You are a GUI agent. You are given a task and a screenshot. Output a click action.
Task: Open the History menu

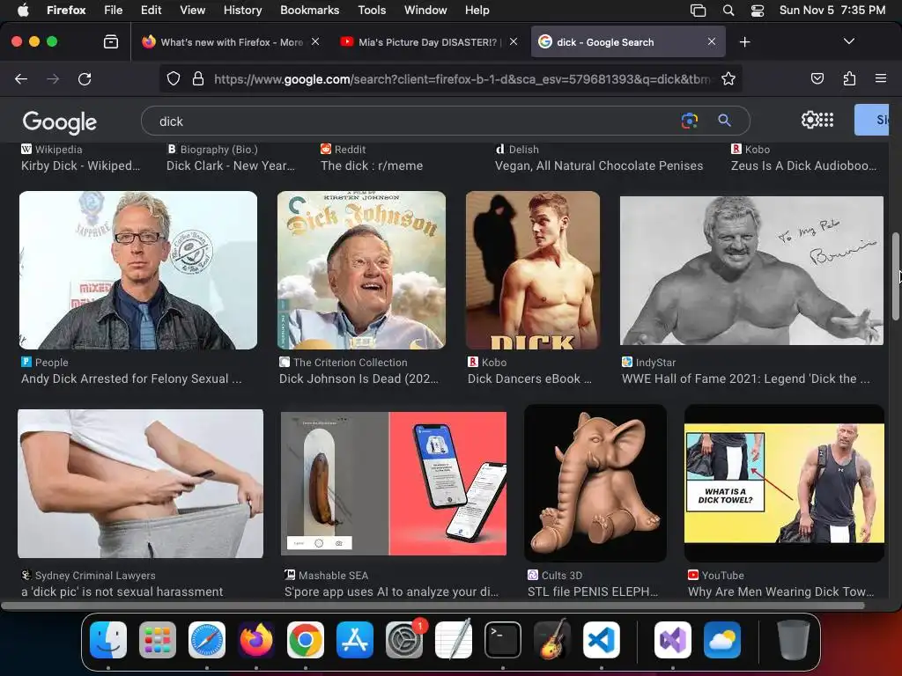(x=242, y=10)
